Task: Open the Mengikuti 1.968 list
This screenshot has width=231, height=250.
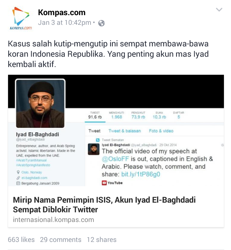Action: pyautogui.click(x=117, y=115)
